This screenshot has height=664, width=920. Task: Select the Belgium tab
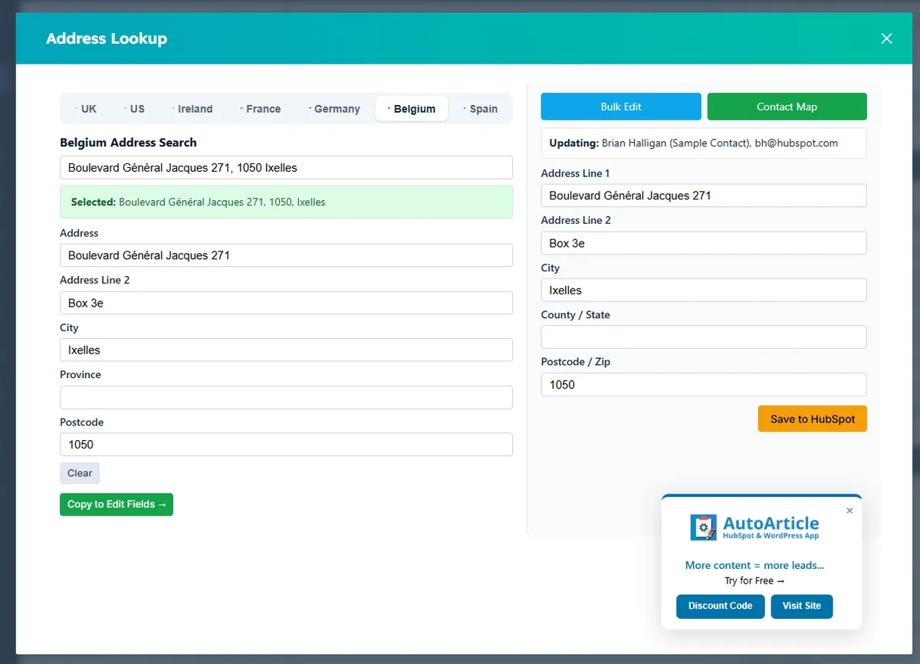(412, 109)
